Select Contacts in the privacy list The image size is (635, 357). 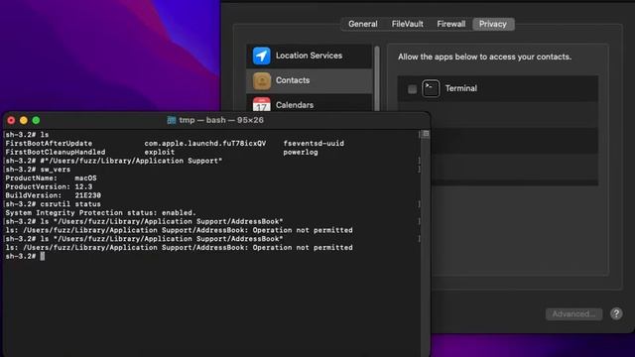coord(309,80)
